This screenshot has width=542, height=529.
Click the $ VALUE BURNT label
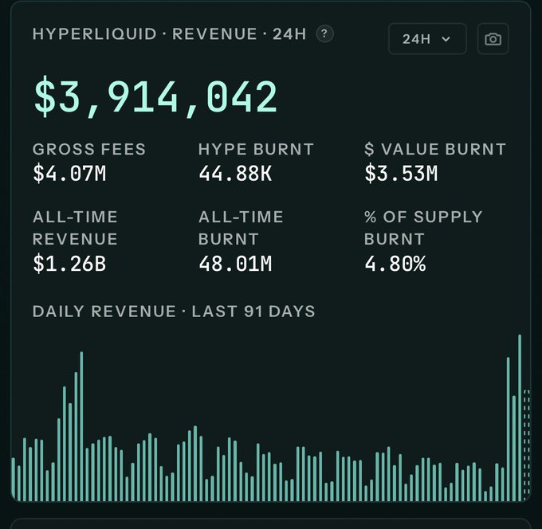(435, 149)
